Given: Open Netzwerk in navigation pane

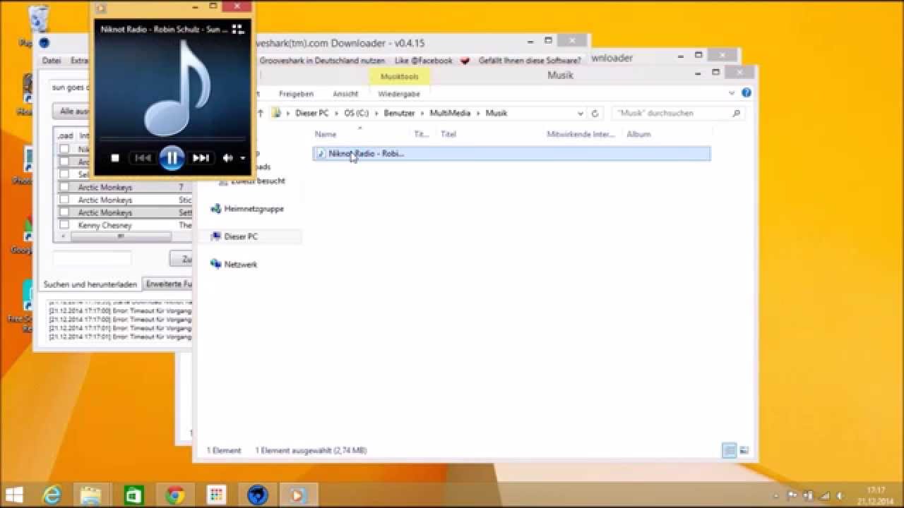Looking at the screenshot, I should [x=234, y=265].
